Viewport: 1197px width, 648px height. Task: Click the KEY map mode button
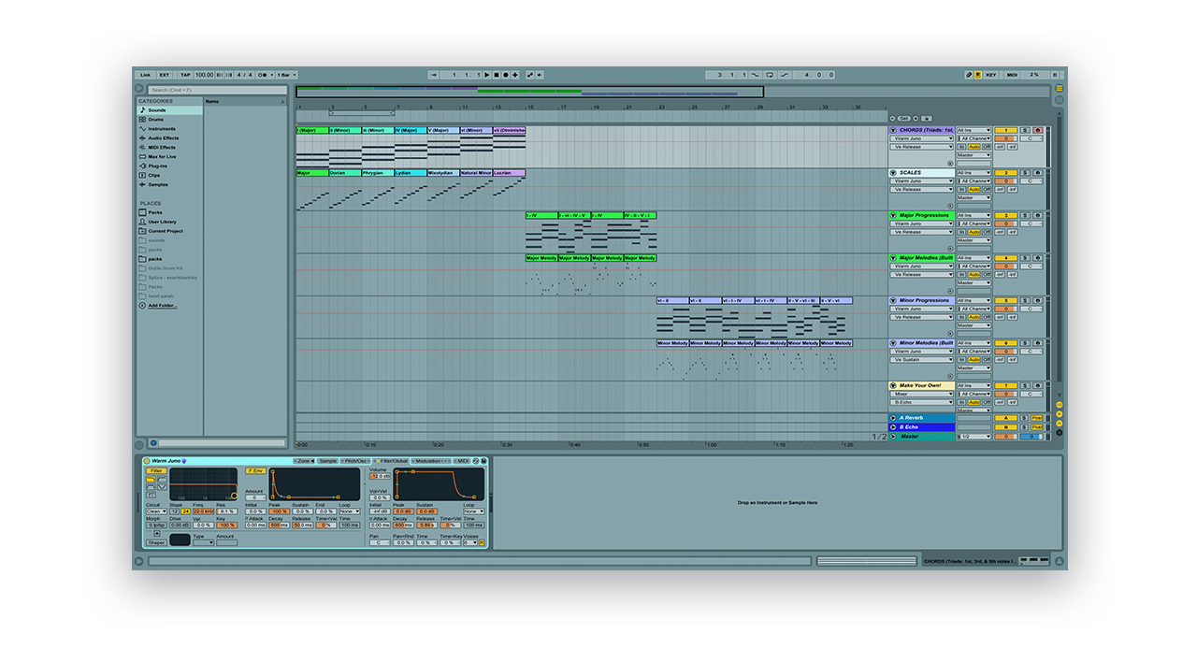coord(991,75)
